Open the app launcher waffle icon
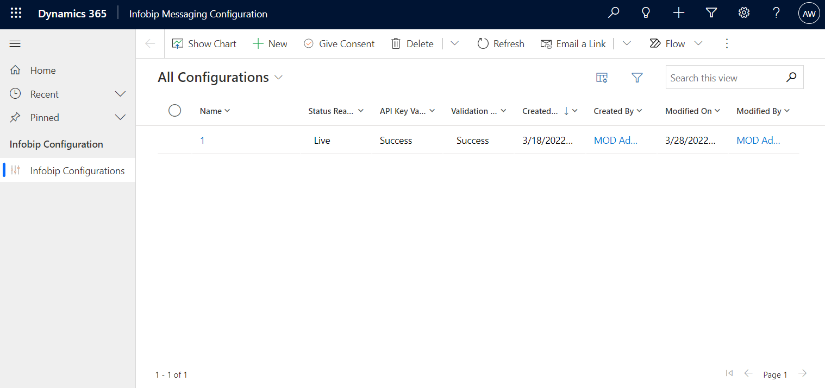This screenshot has height=388, width=825. [16, 14]
